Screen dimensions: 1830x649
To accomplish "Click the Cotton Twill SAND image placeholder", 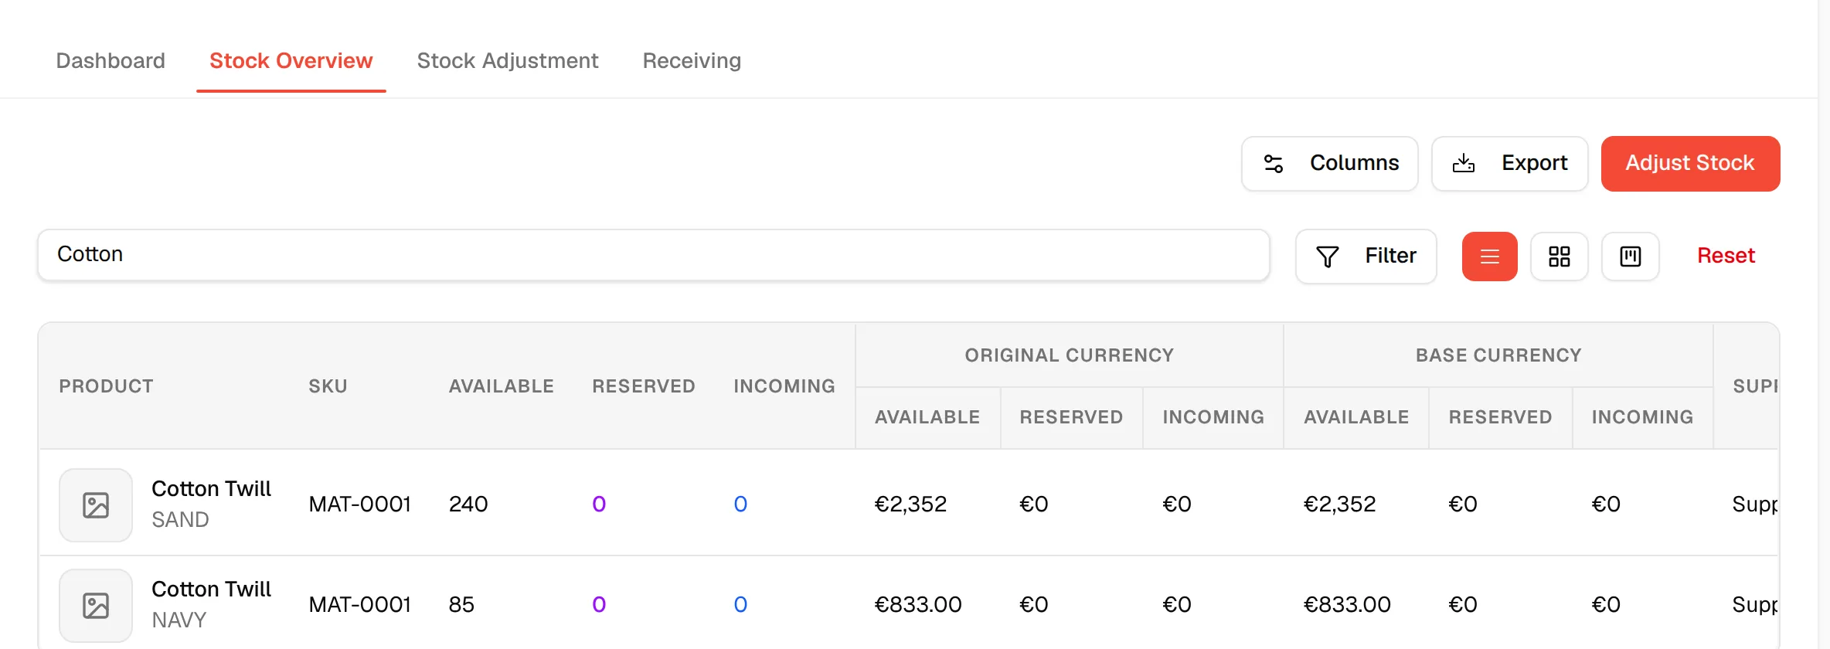I will pyautogui.click(x=96, y=505).
